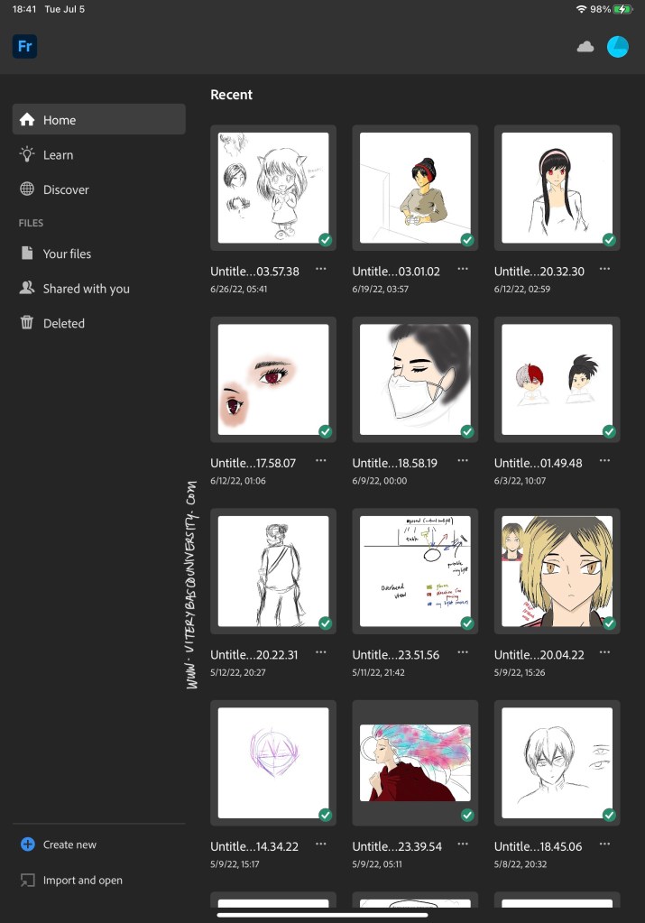Open more options for Untitle...03.01.02
The width and height of the screenshot is (645, 923).
coord(463,270)
